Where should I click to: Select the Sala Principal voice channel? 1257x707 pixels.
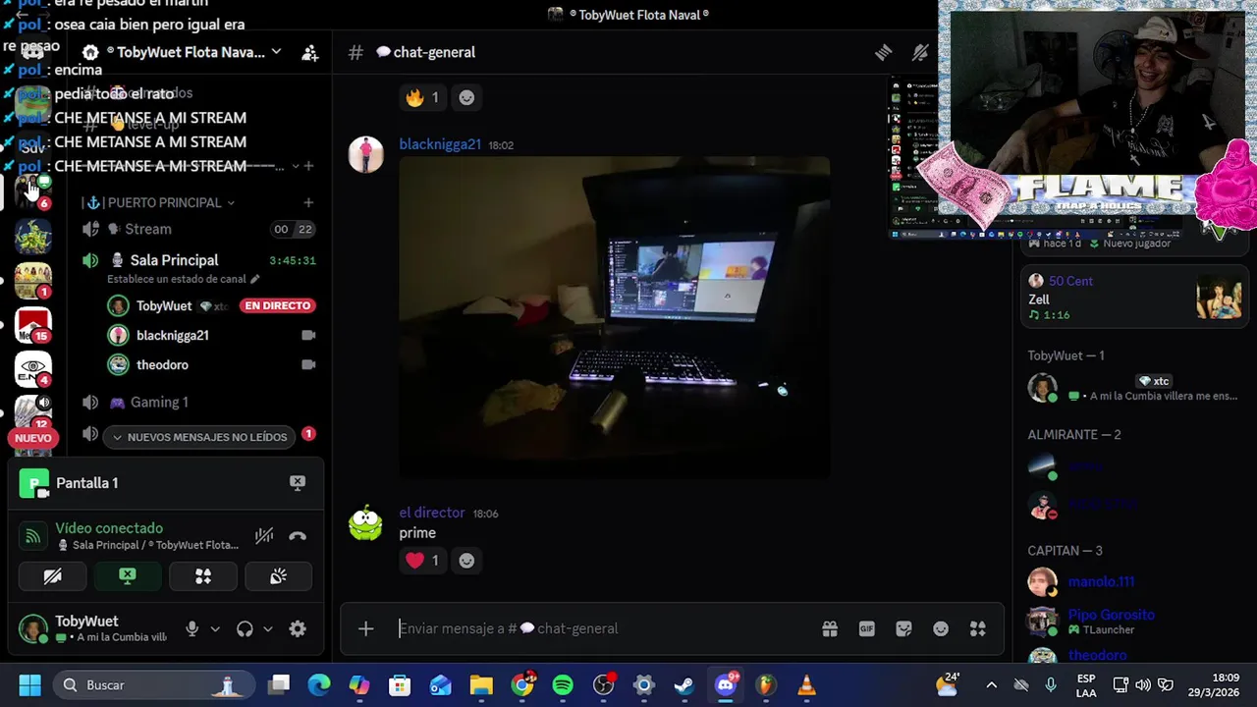pos(174,260)
